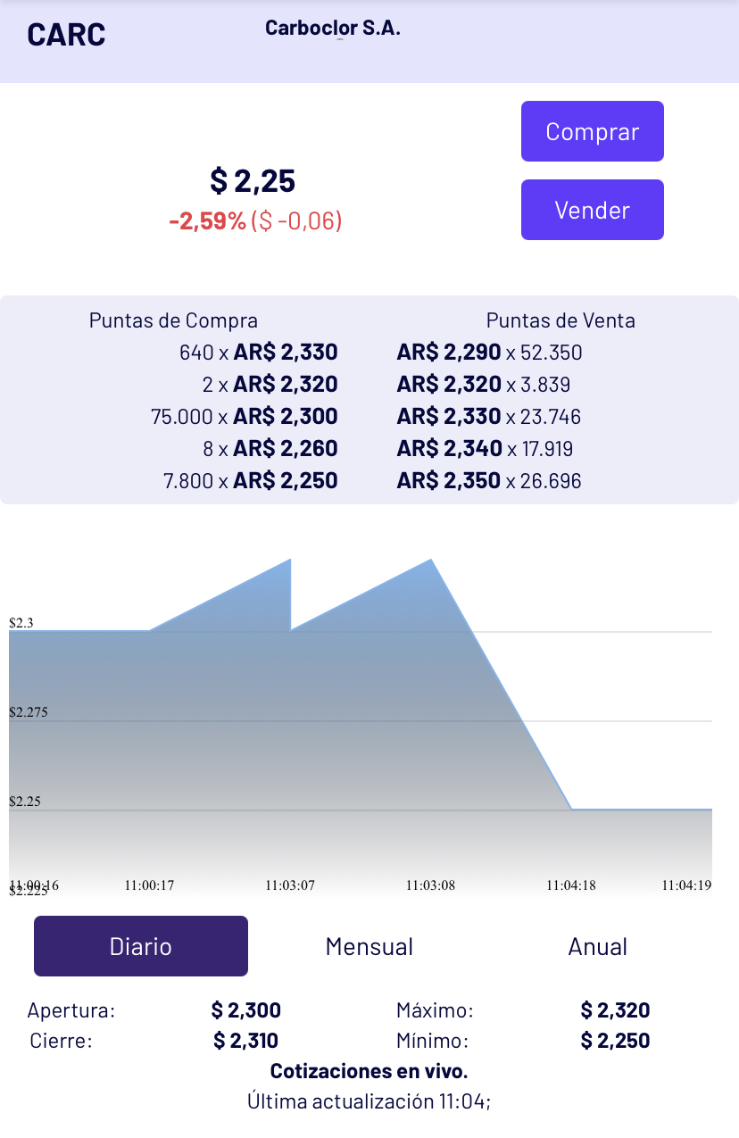The image size is (739, 1138).
Task: Select the Diario tab
Action: click(141, 946)
